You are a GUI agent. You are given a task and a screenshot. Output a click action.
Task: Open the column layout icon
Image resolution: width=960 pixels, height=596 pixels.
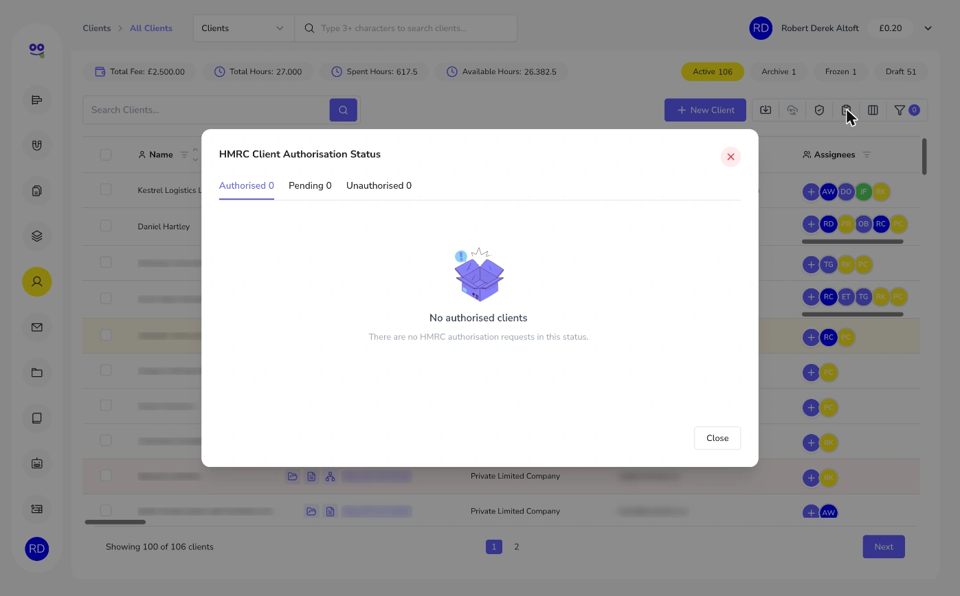tap(873, 110)
